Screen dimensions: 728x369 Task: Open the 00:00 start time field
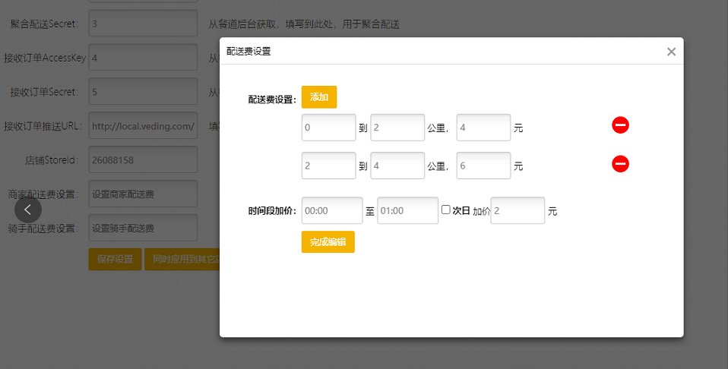[x=332, y=210]
